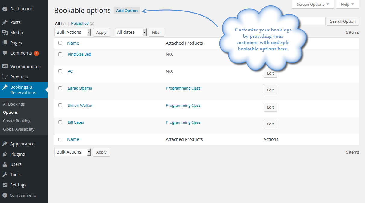
Task: Check the select-all checkbox in header row
Action: coord(60,43)
